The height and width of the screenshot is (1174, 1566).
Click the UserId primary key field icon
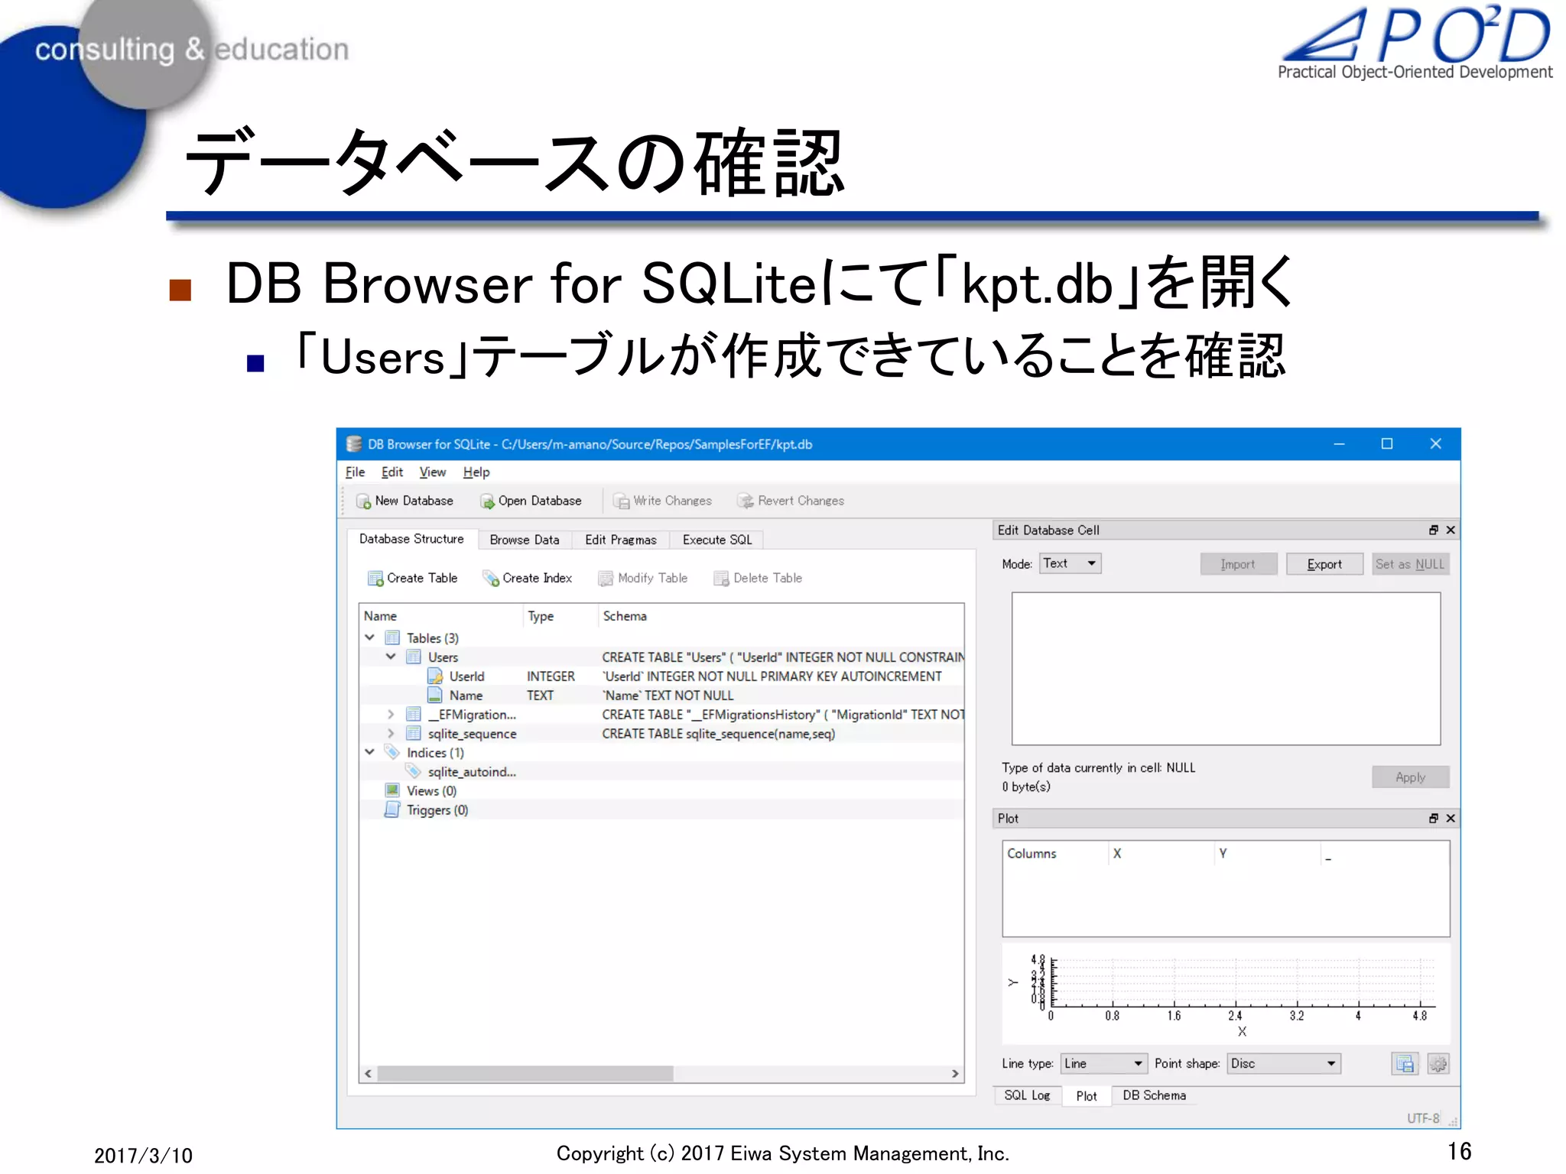click(x=435, y=676)
